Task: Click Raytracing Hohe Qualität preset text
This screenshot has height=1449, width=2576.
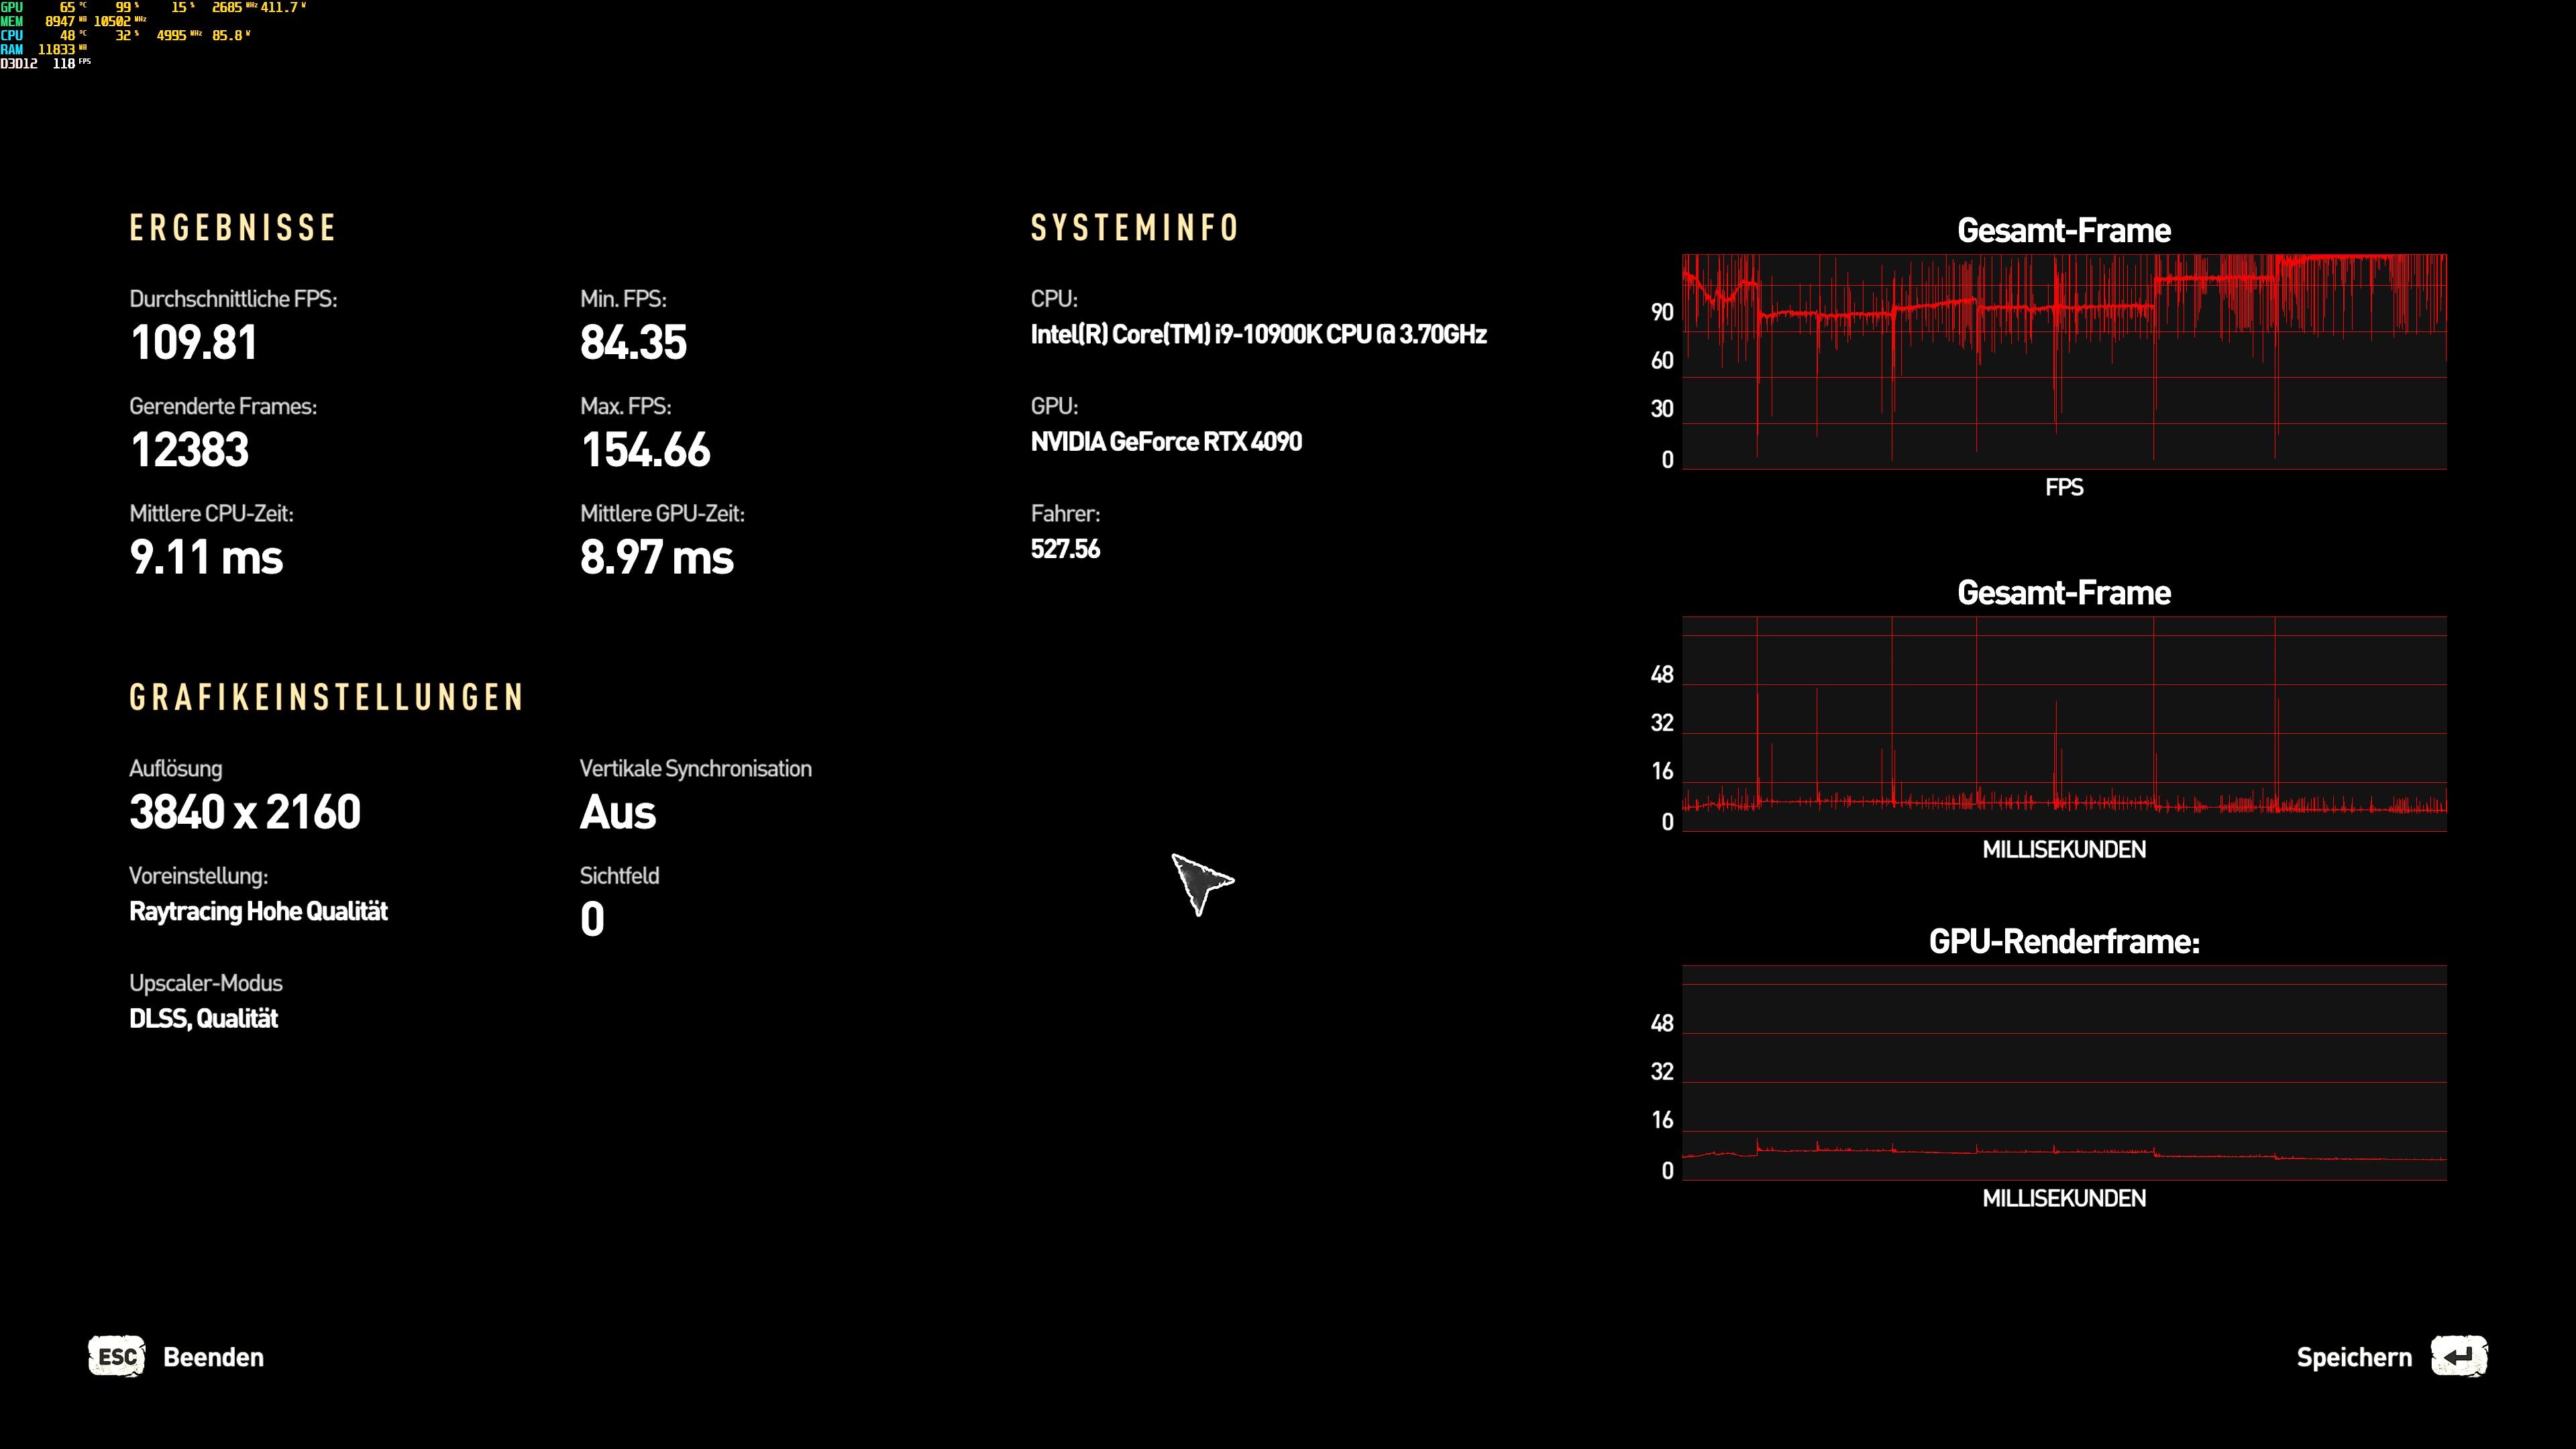Action: click(258, 911)
